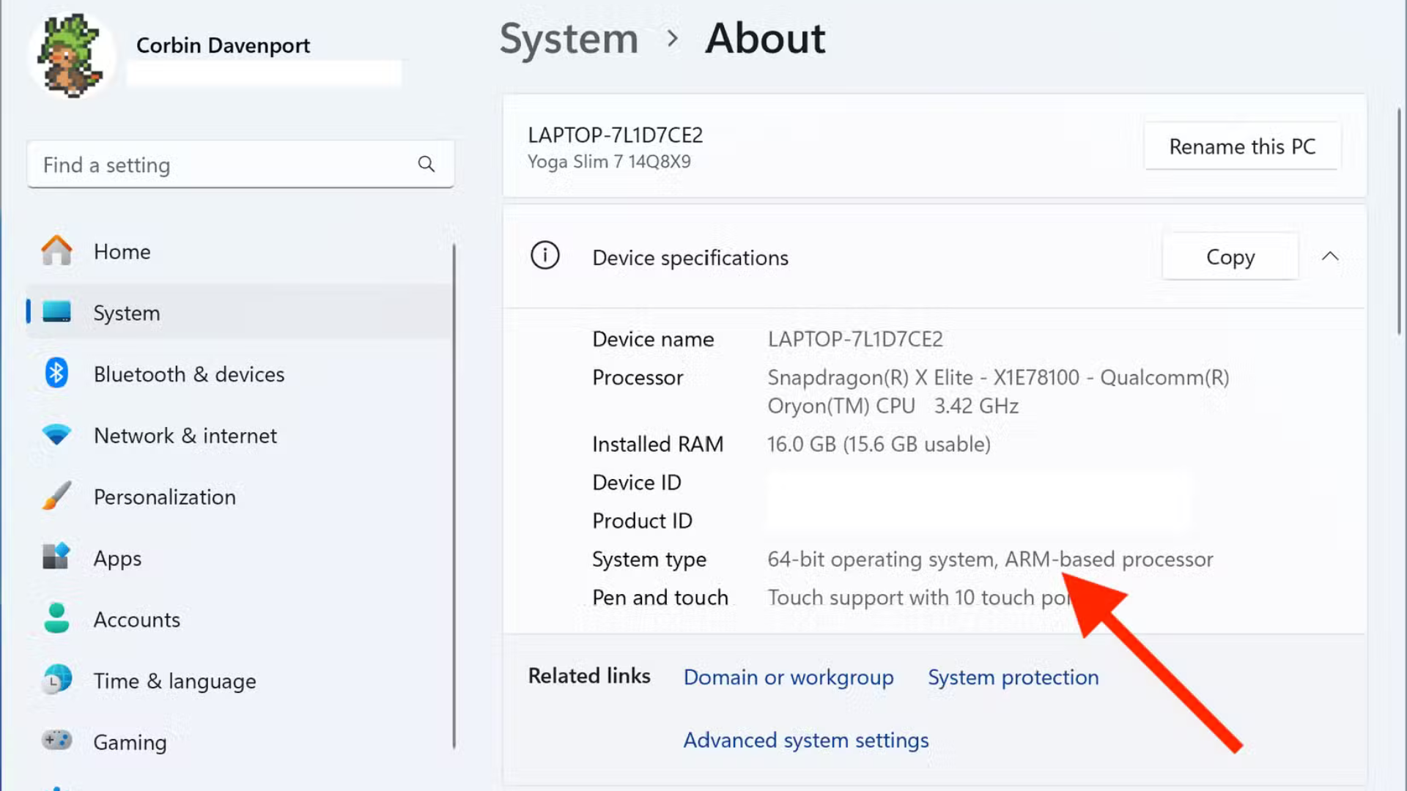This screenshot has height=791, width=1407.
Task: Open Bluetooth & devices settings
Action: tap(56, 374)
